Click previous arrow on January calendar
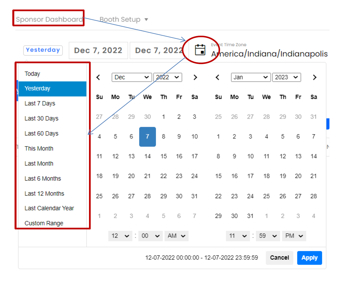This screenshot has height=282, width=337. click(217, 77)
